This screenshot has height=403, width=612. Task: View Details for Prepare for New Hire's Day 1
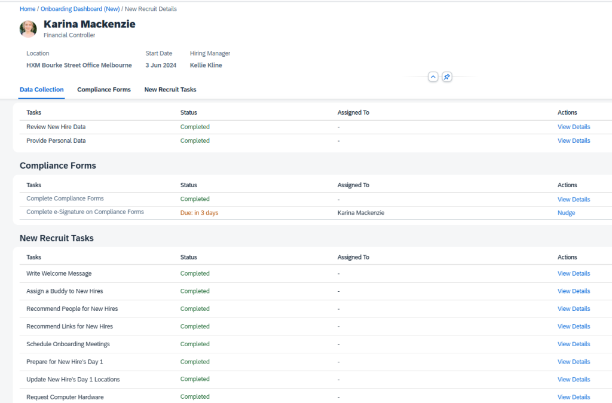point(573,362)
